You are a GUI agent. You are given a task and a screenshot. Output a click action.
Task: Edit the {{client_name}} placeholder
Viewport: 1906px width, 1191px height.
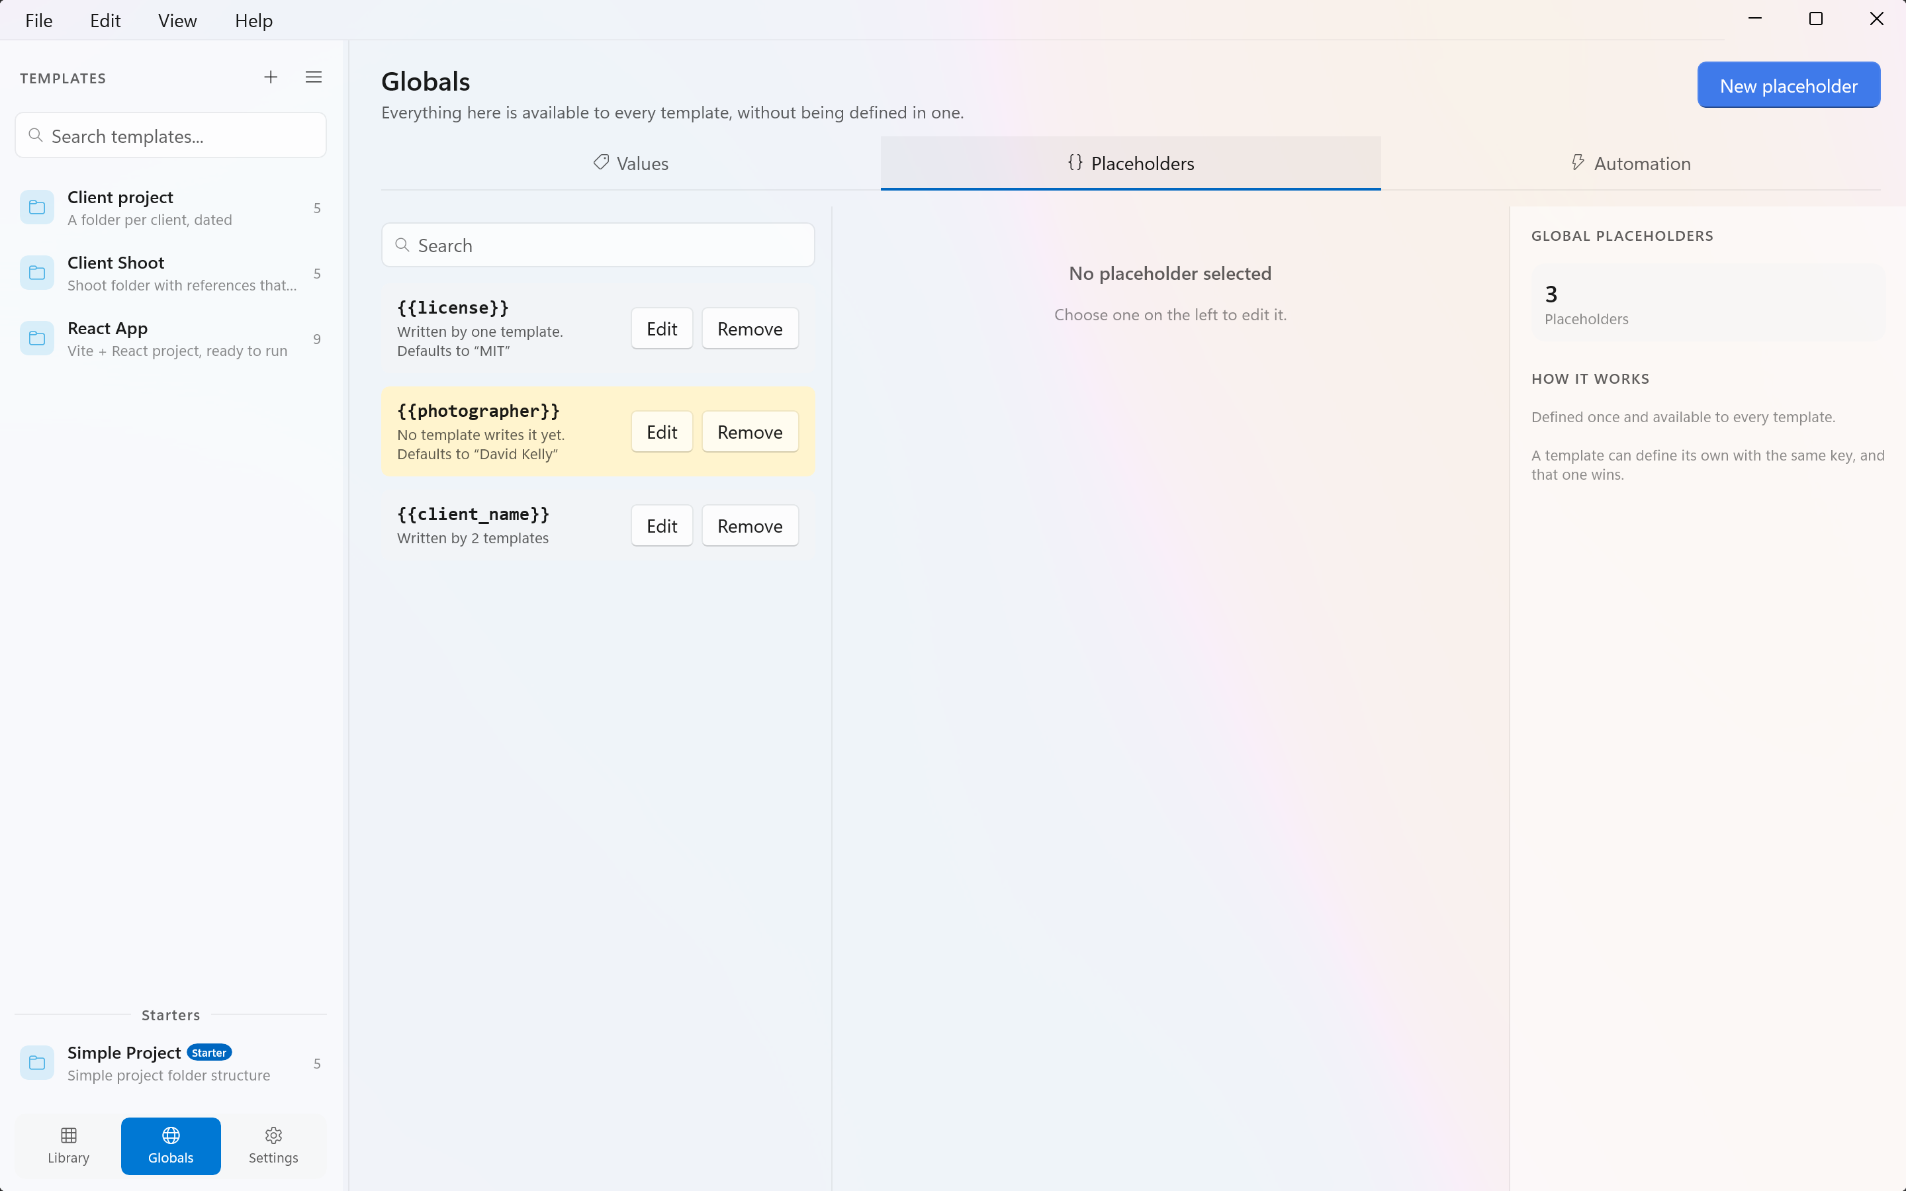click(x=662, y=525)
